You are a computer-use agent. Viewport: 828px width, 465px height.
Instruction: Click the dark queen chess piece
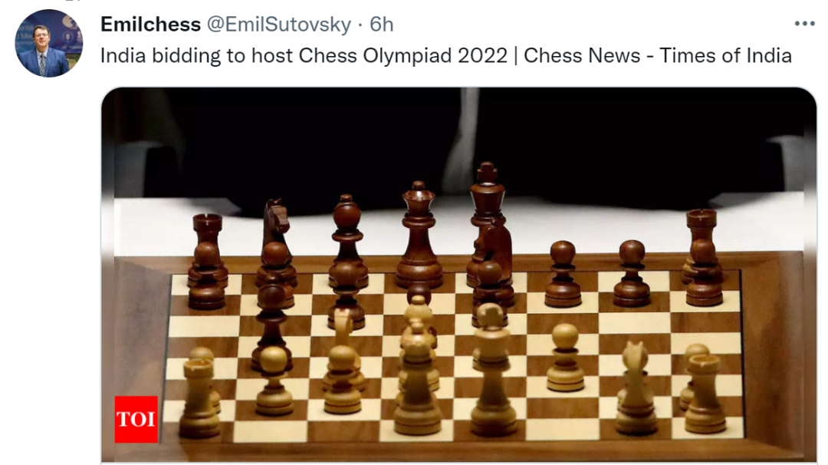[419, 235]
